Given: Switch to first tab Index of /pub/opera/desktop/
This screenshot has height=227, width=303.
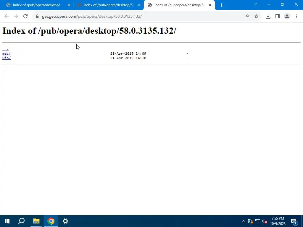Looking at the screenshot, I should (36, 5).
